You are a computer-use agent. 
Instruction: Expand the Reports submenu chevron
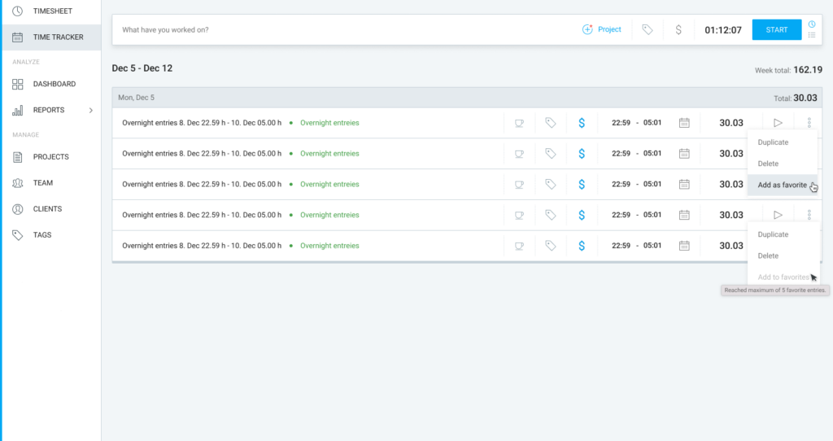(x=91, y=110)
